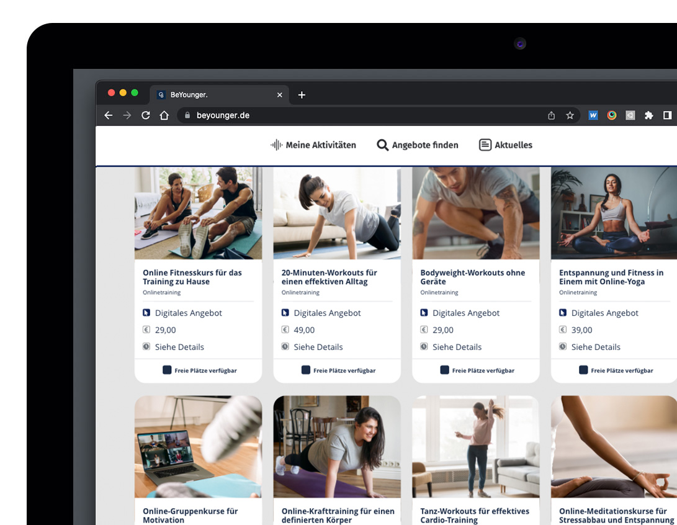Open Entspannung und Fitness in Einem mit Online-Yoga
This screenshot has width=677, height=525.
coord(611,277)
